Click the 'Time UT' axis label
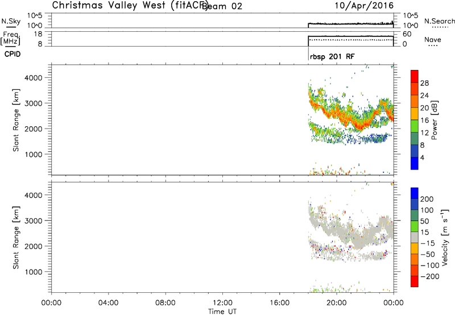 click(x=222, y=312)
